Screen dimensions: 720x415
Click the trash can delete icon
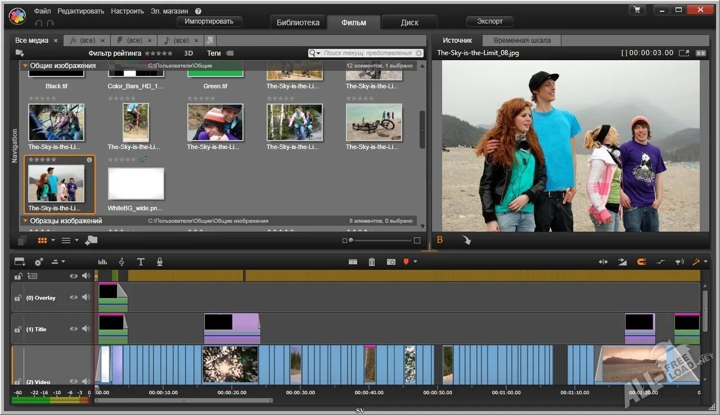(x=372, y=262)
